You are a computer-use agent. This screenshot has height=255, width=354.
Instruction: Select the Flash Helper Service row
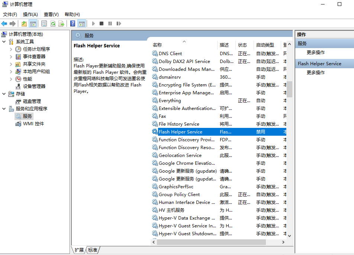point(219,132)
